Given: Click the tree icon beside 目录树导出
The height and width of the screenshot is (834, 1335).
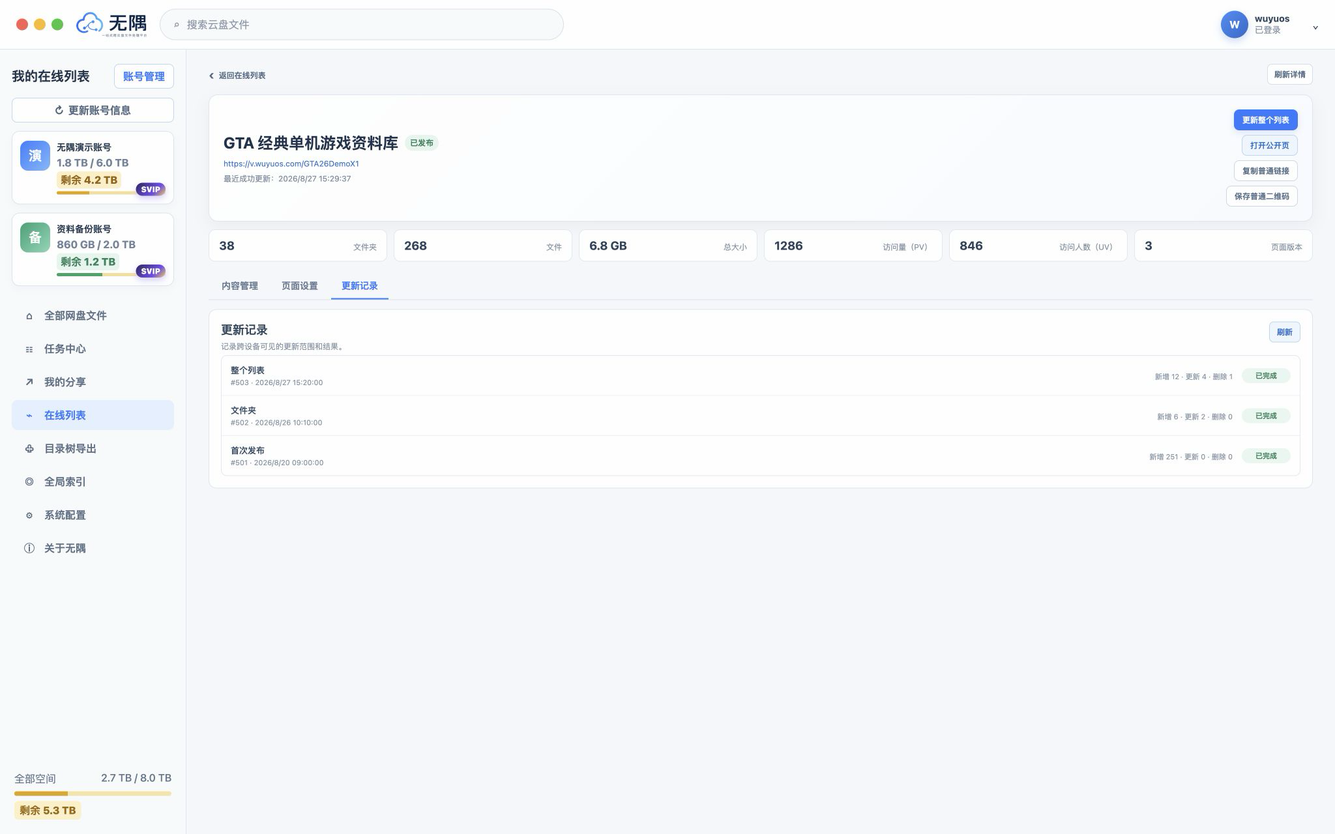Looking at the screenshot, I should [x=29, y=449].
